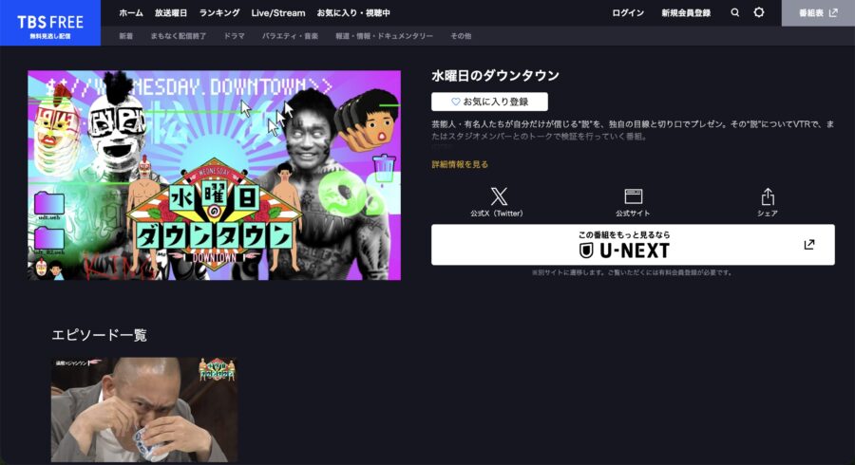Click the search magnifier icon
The height and width of the screenshot is (465, 855).
(x=735, y=13)
